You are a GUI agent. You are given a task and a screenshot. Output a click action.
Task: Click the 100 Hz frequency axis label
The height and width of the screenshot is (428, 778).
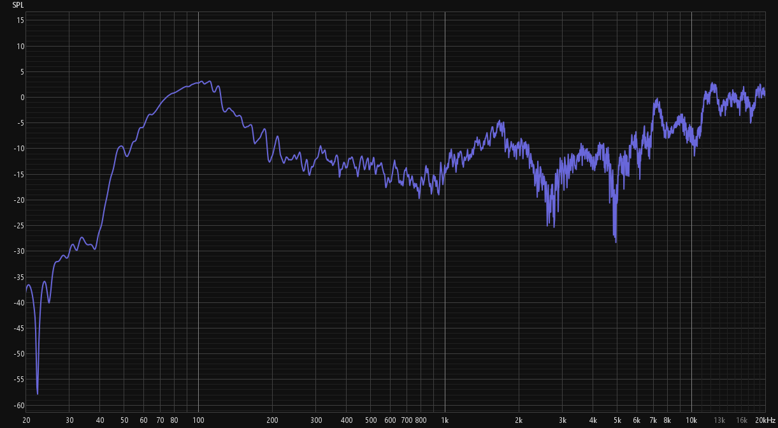click(198, 420)
